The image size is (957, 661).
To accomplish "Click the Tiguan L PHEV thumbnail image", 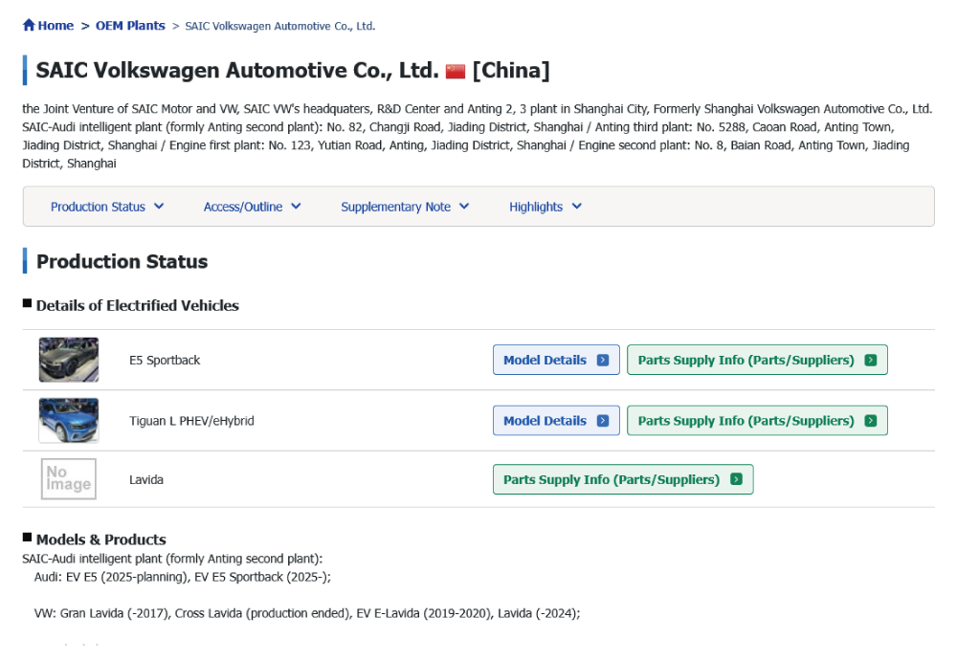I will [69, 420].
